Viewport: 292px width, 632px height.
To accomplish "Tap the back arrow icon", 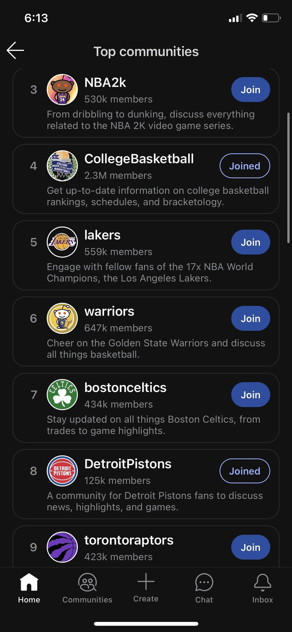I will [15, 50].
